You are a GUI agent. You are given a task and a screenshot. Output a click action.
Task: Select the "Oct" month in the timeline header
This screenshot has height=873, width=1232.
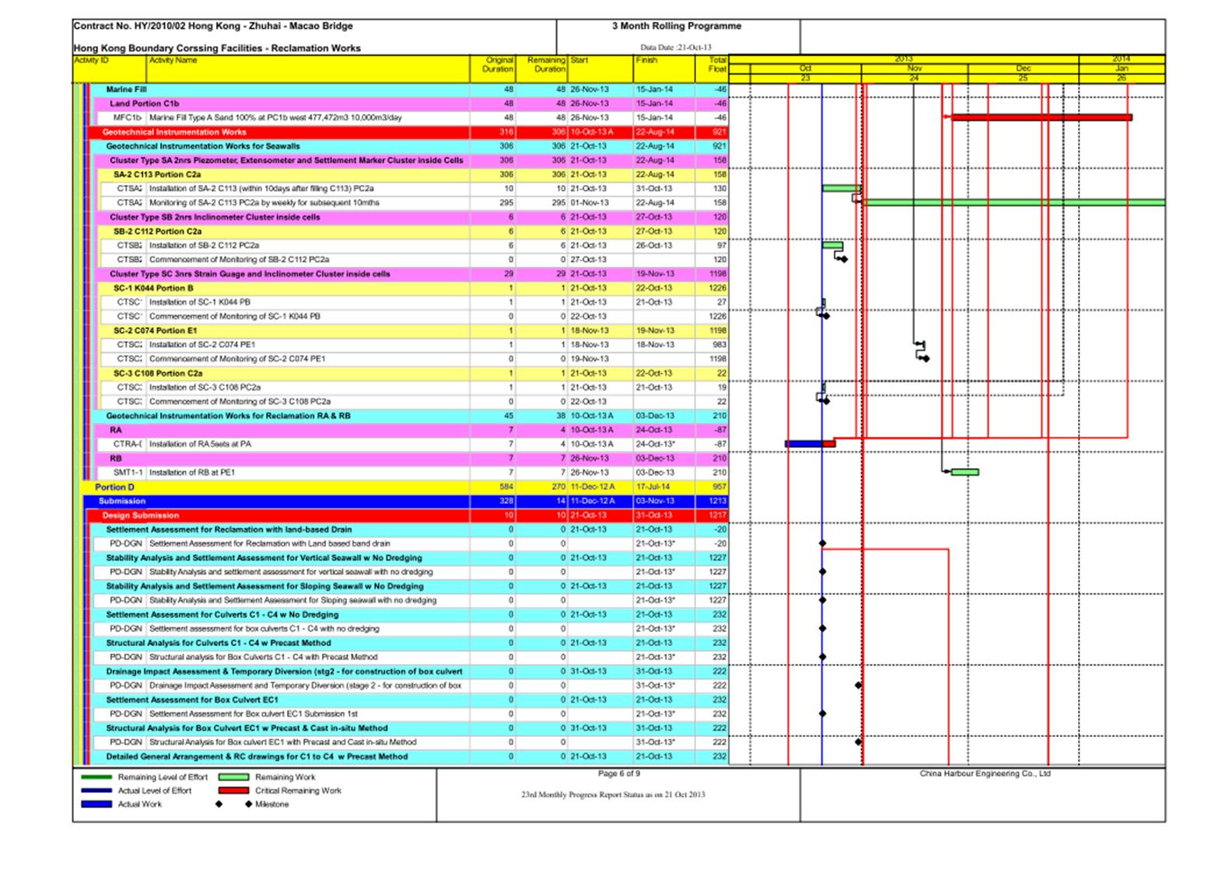(x=806, y=68)
